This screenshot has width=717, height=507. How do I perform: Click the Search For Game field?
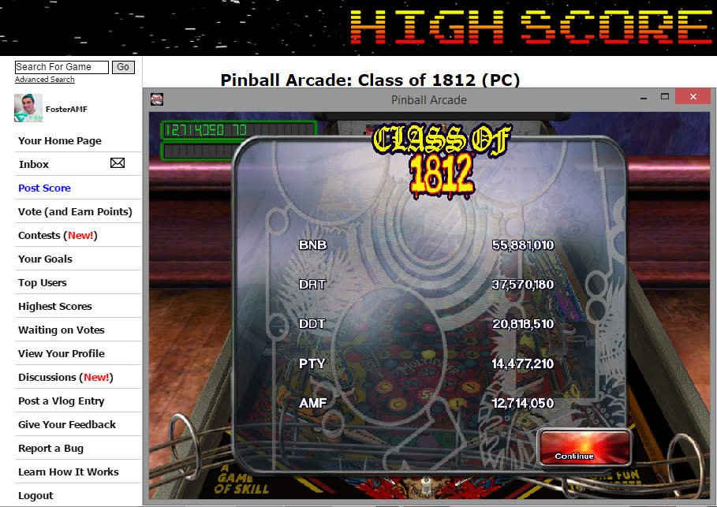coord(62,67)
